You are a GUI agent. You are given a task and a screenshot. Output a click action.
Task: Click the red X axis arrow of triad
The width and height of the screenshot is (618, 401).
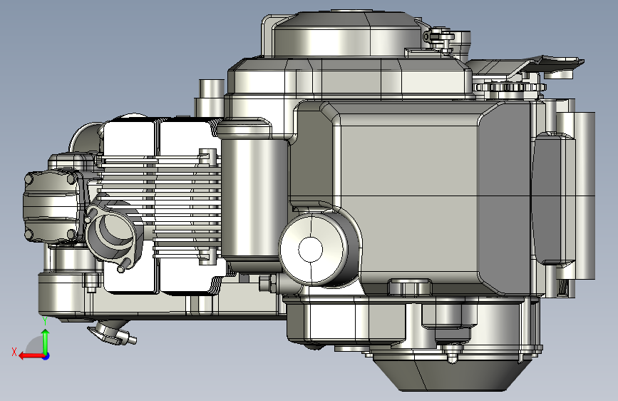[31, 356]
